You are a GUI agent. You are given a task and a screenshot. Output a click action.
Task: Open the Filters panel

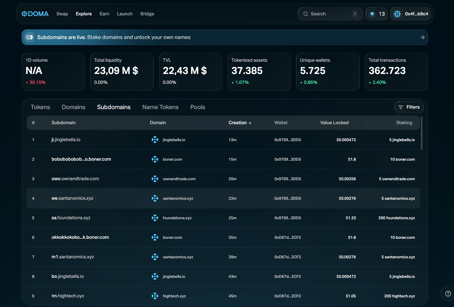(x=409, y=107)
